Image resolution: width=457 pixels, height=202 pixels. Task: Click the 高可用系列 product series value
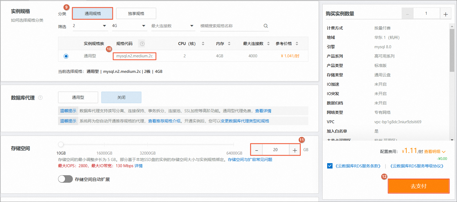(x=384, y=56)
